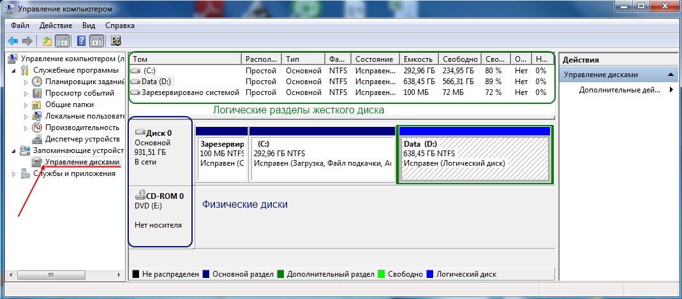Click the blue Help question mark icon

tap(82, 41)
